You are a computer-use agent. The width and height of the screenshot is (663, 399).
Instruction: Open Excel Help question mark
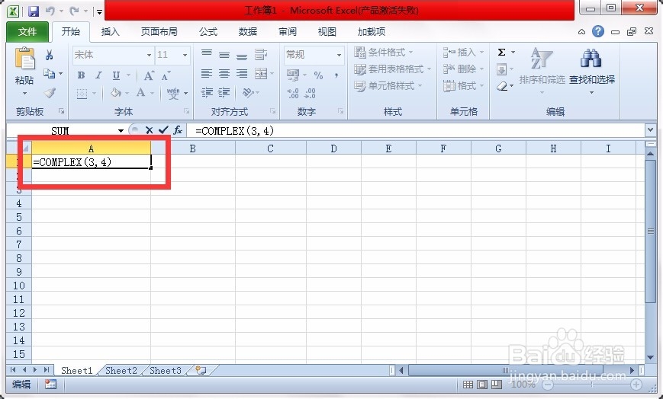[598, 32]
